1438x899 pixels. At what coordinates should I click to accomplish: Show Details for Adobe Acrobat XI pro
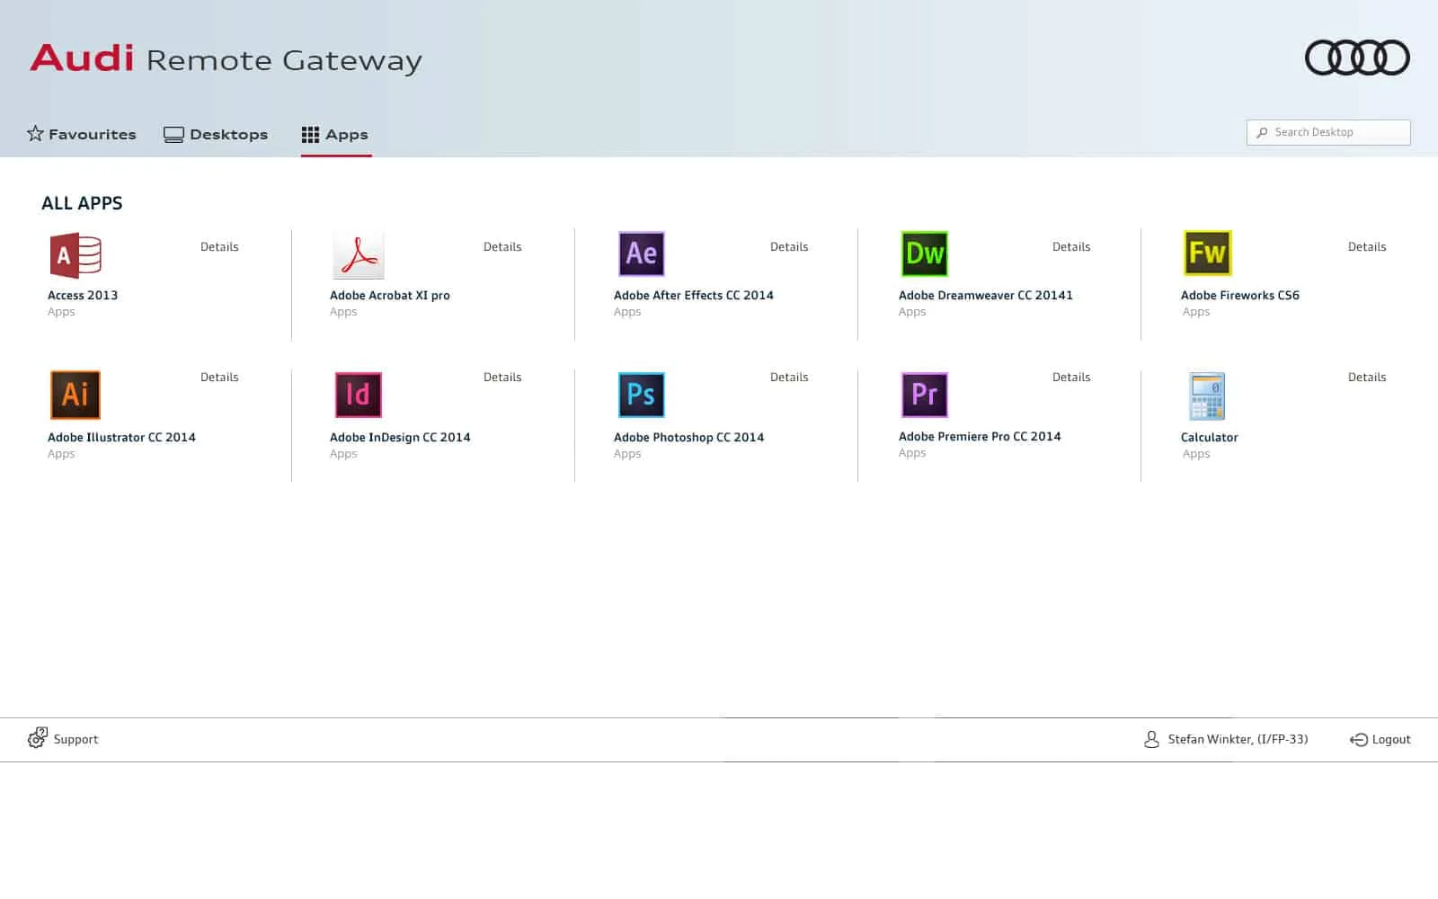pos(502,246)
